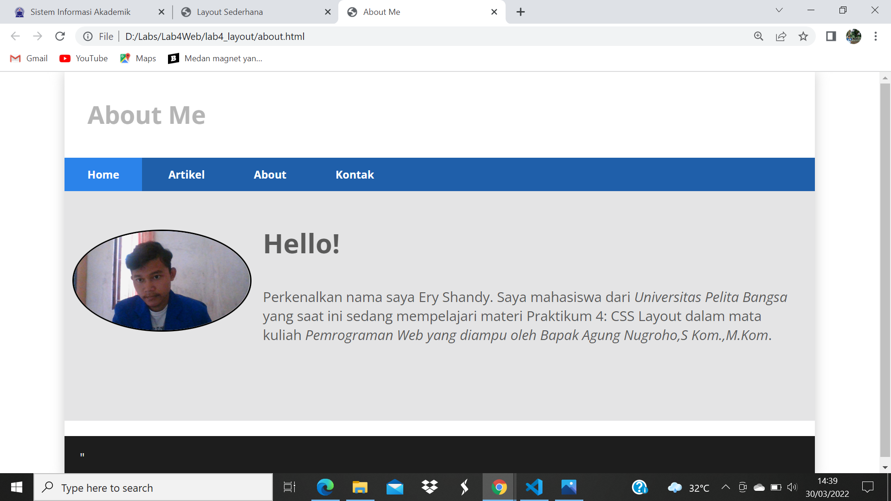891x501 pixels.
Task: Open Chrome's three-dot menu
Action: [876, 36]
